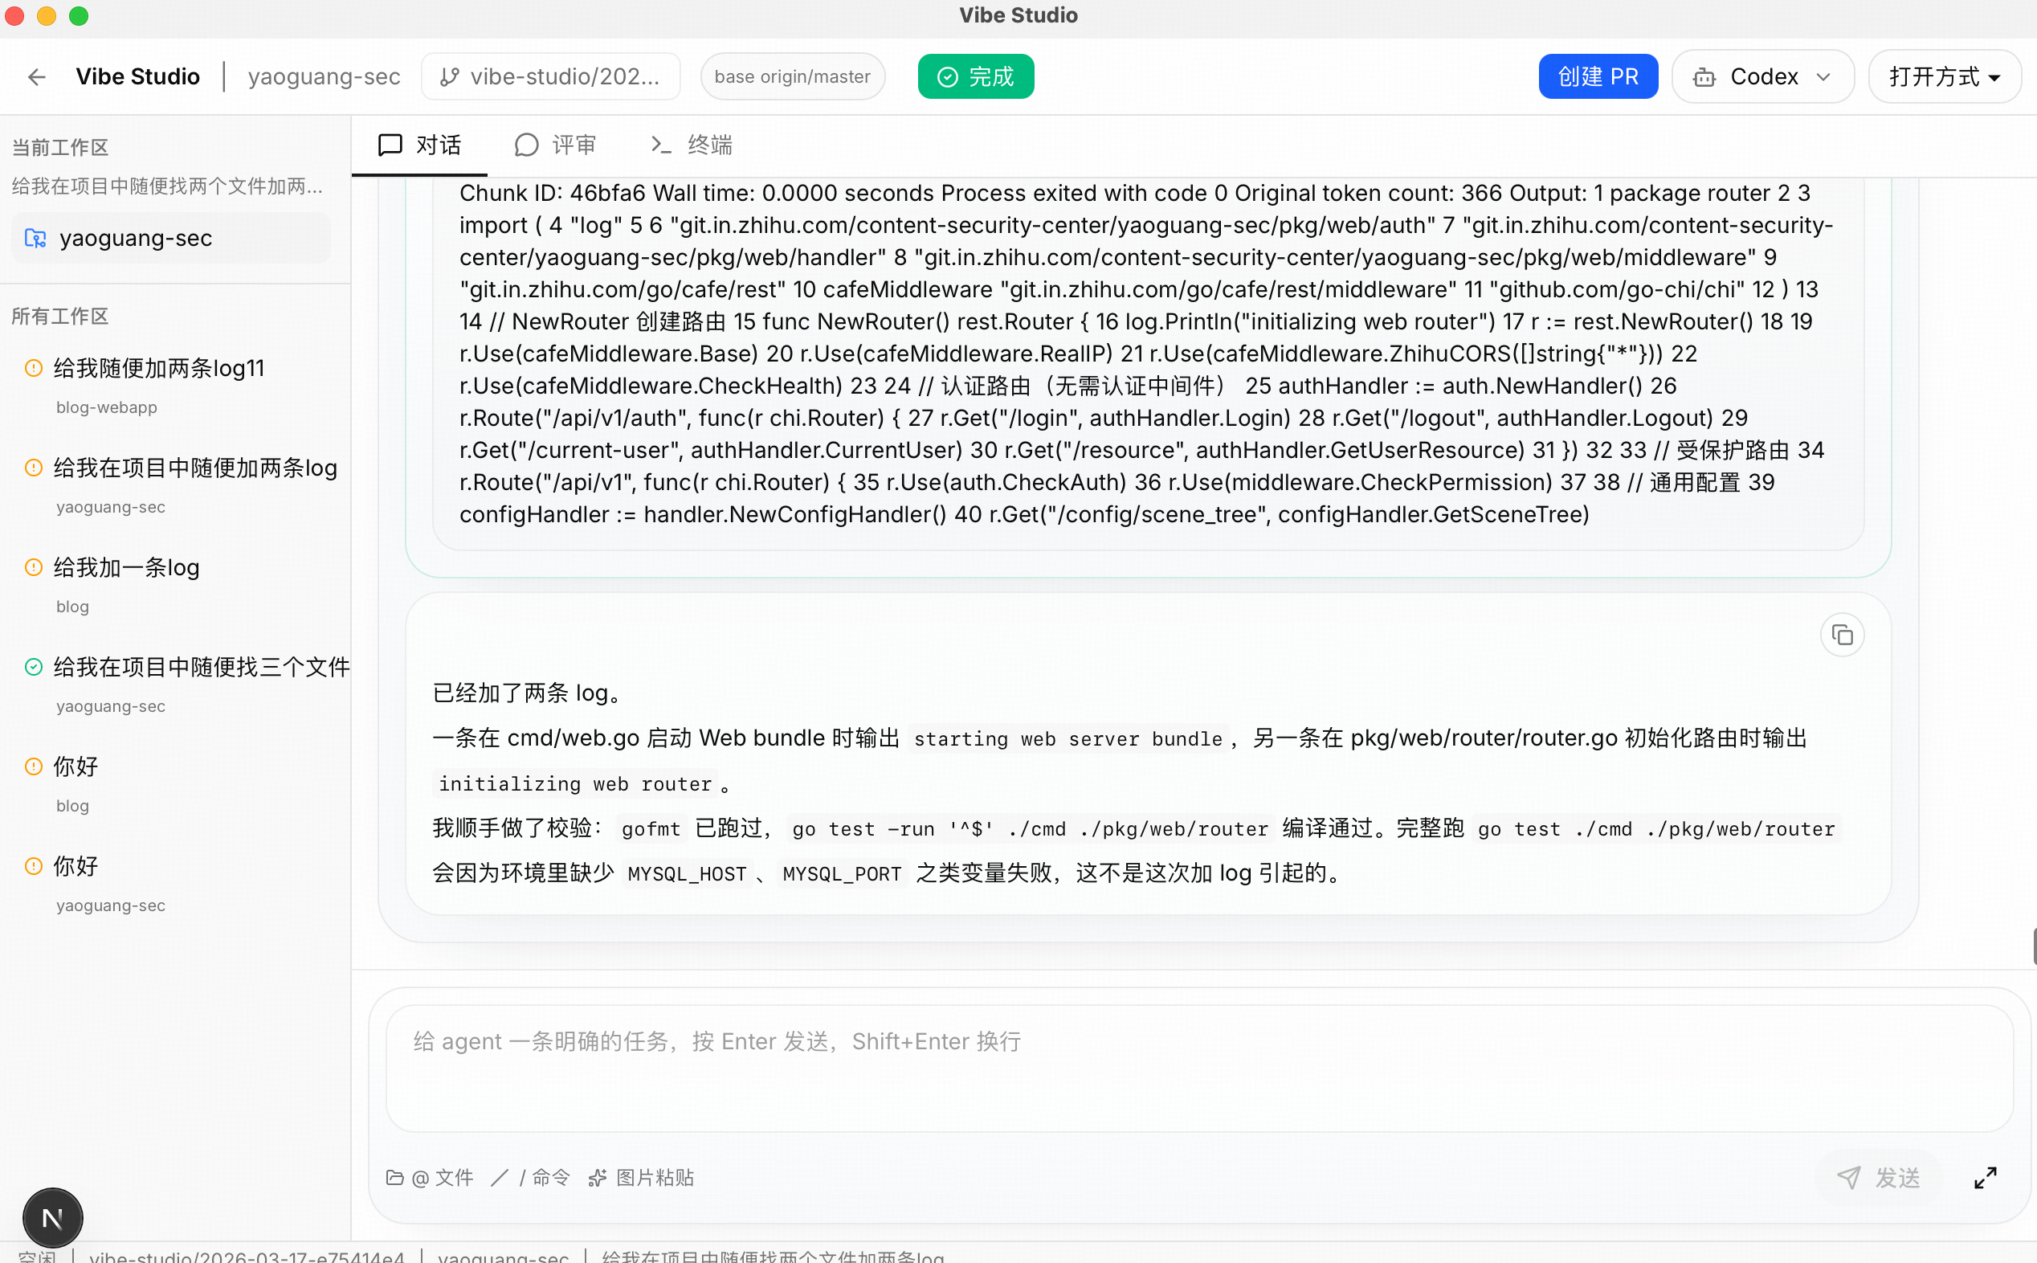Click the 图片粘贴 button
The width and height of the screenshot is (2037, 1263).
641,1178
